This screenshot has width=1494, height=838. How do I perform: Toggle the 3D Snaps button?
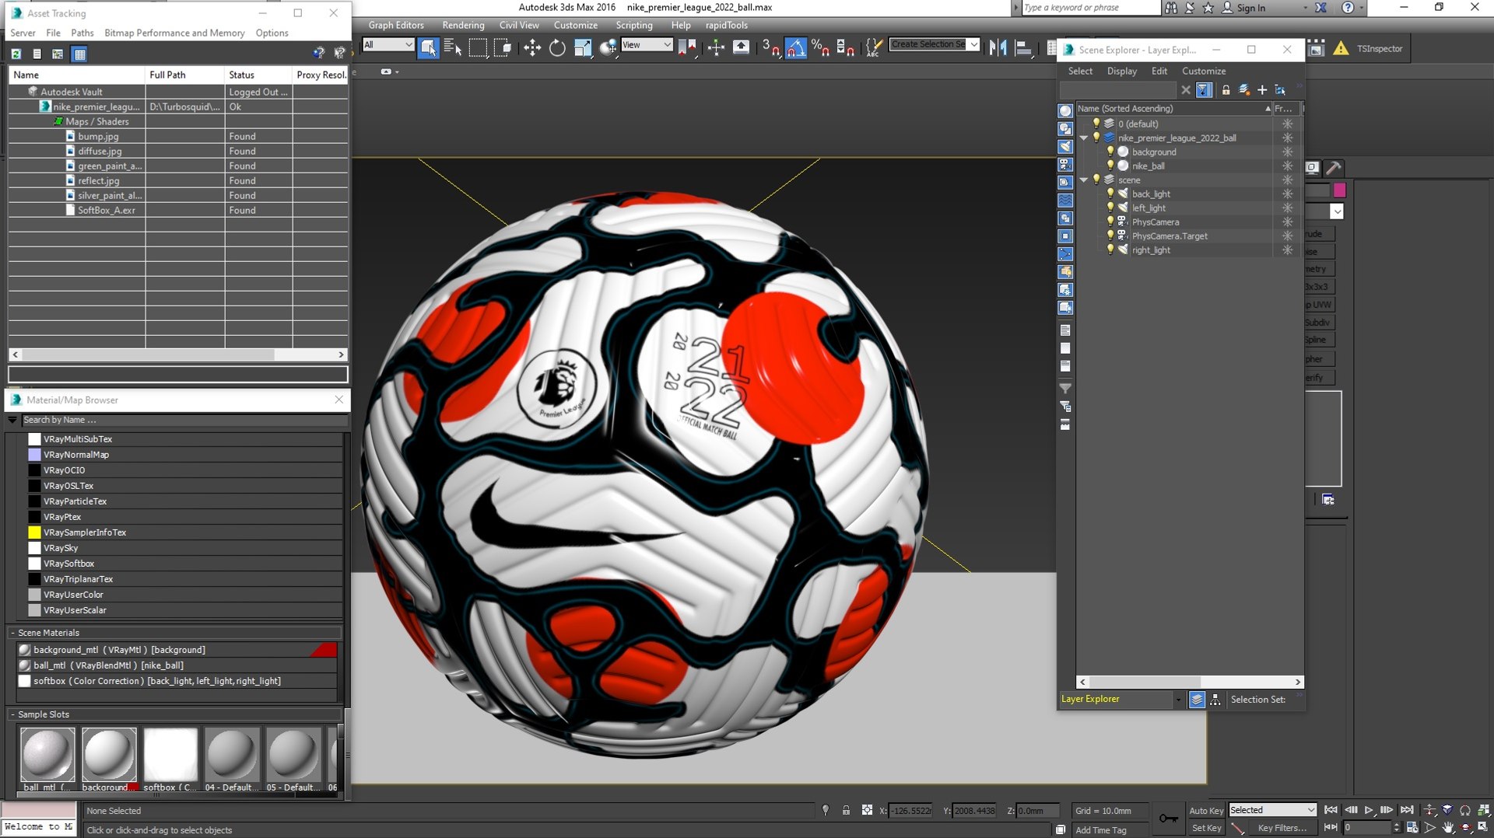[x=770, y=48]
